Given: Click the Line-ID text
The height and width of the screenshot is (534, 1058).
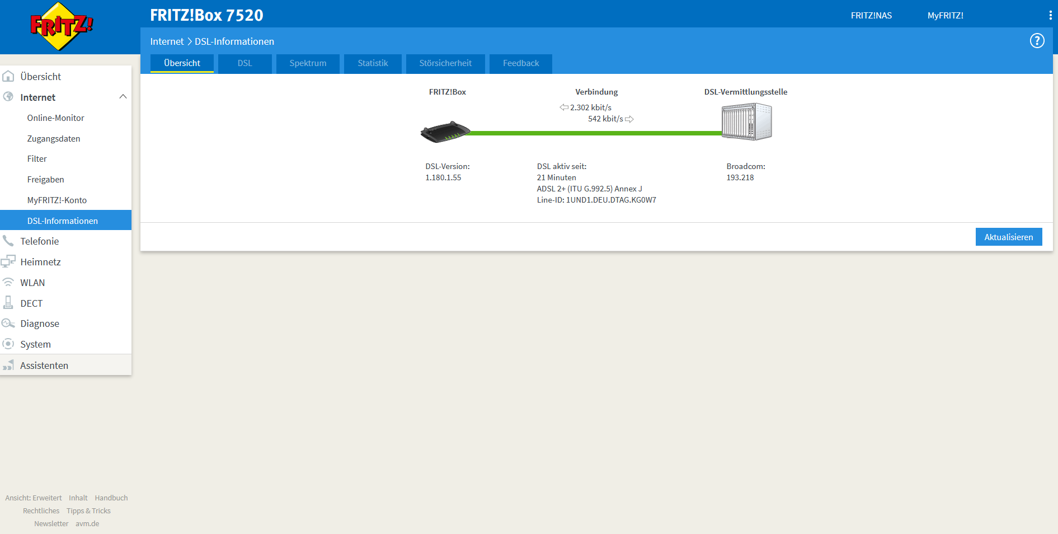Looking at the screenshot, I should point(596,200).
